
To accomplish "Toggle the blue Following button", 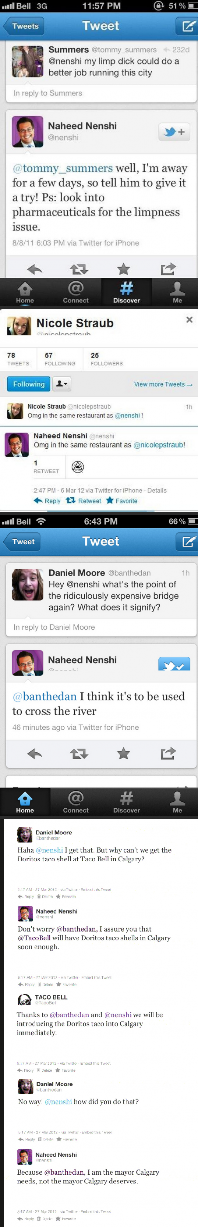I will [x=29, y=384].
